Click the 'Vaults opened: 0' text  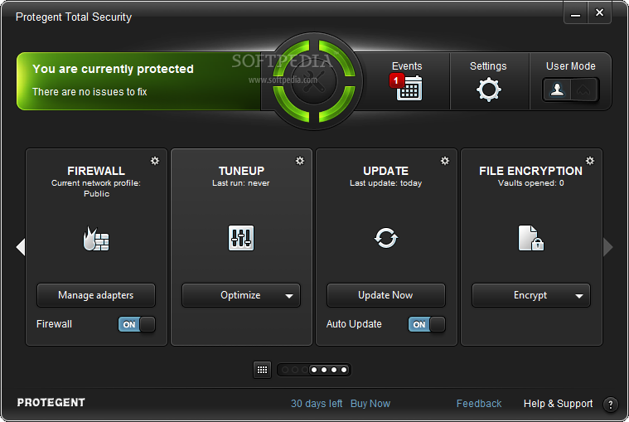tap(530, 183)
